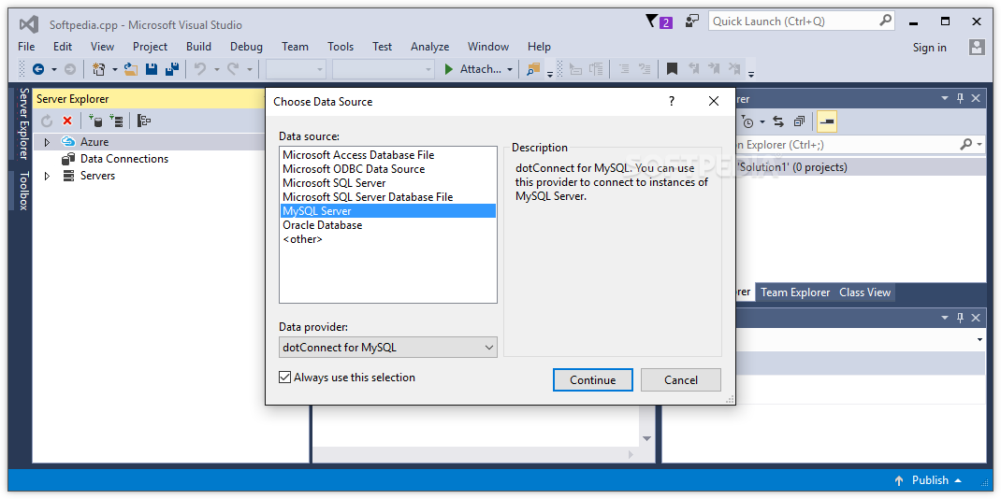Expand the Azure node

47,142
